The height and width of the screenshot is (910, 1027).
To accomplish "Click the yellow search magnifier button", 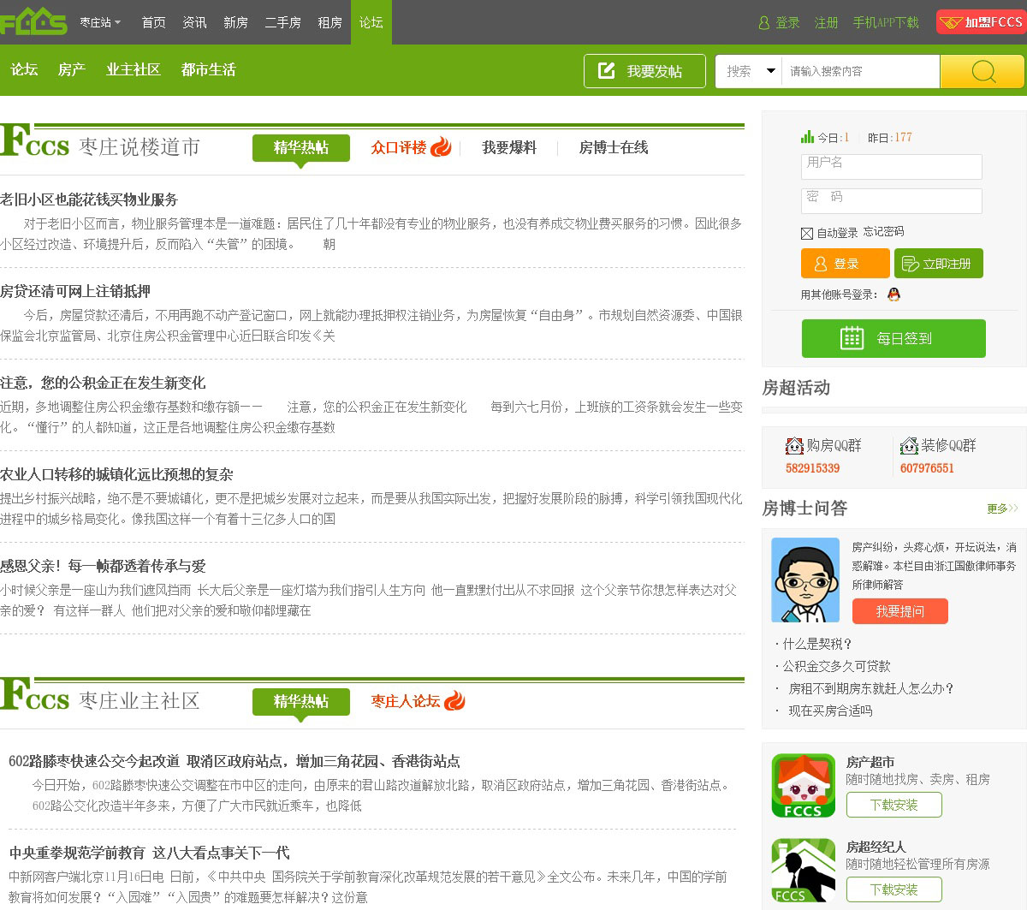I will [x=982, y=72].
